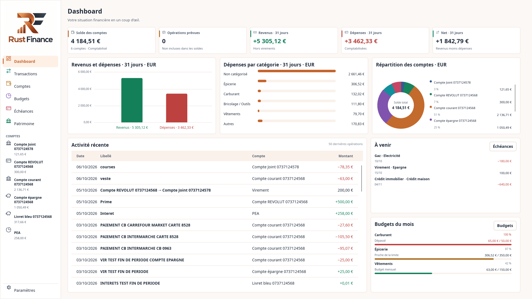This screenshot has width=532, height=299.
Task: Click the 'Gaz - Electricité' upcoming item
Action: point(443,158)
